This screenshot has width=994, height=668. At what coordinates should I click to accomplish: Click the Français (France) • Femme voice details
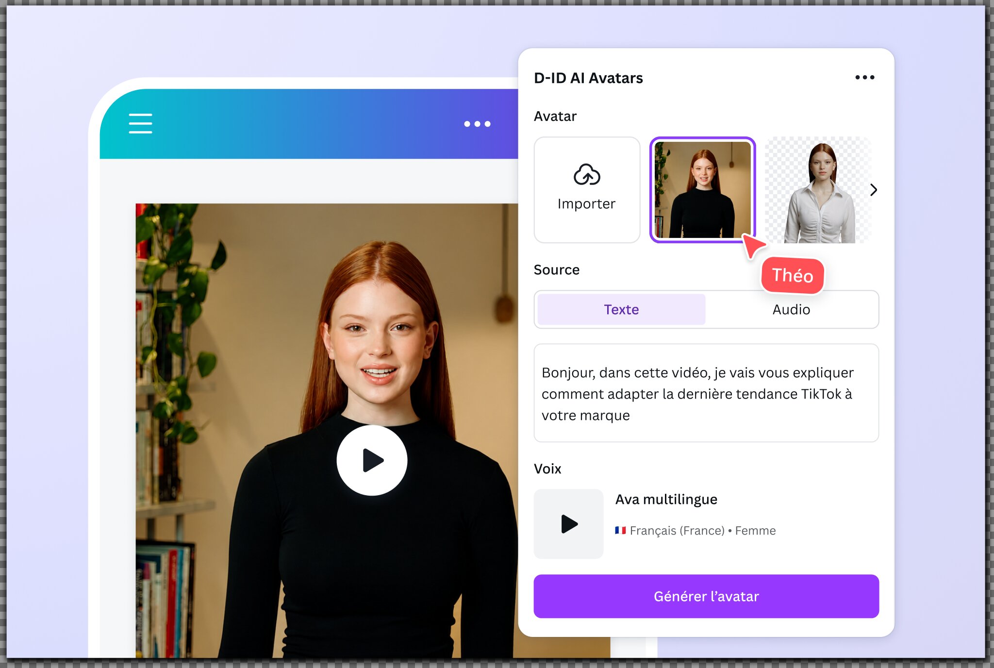pos(695,531)
